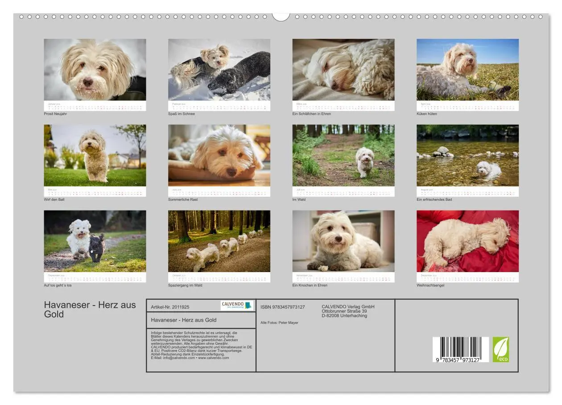Click the May calendar grid row
The height and width of the screenshot is (405, 562).
click(x=95, y=192)
